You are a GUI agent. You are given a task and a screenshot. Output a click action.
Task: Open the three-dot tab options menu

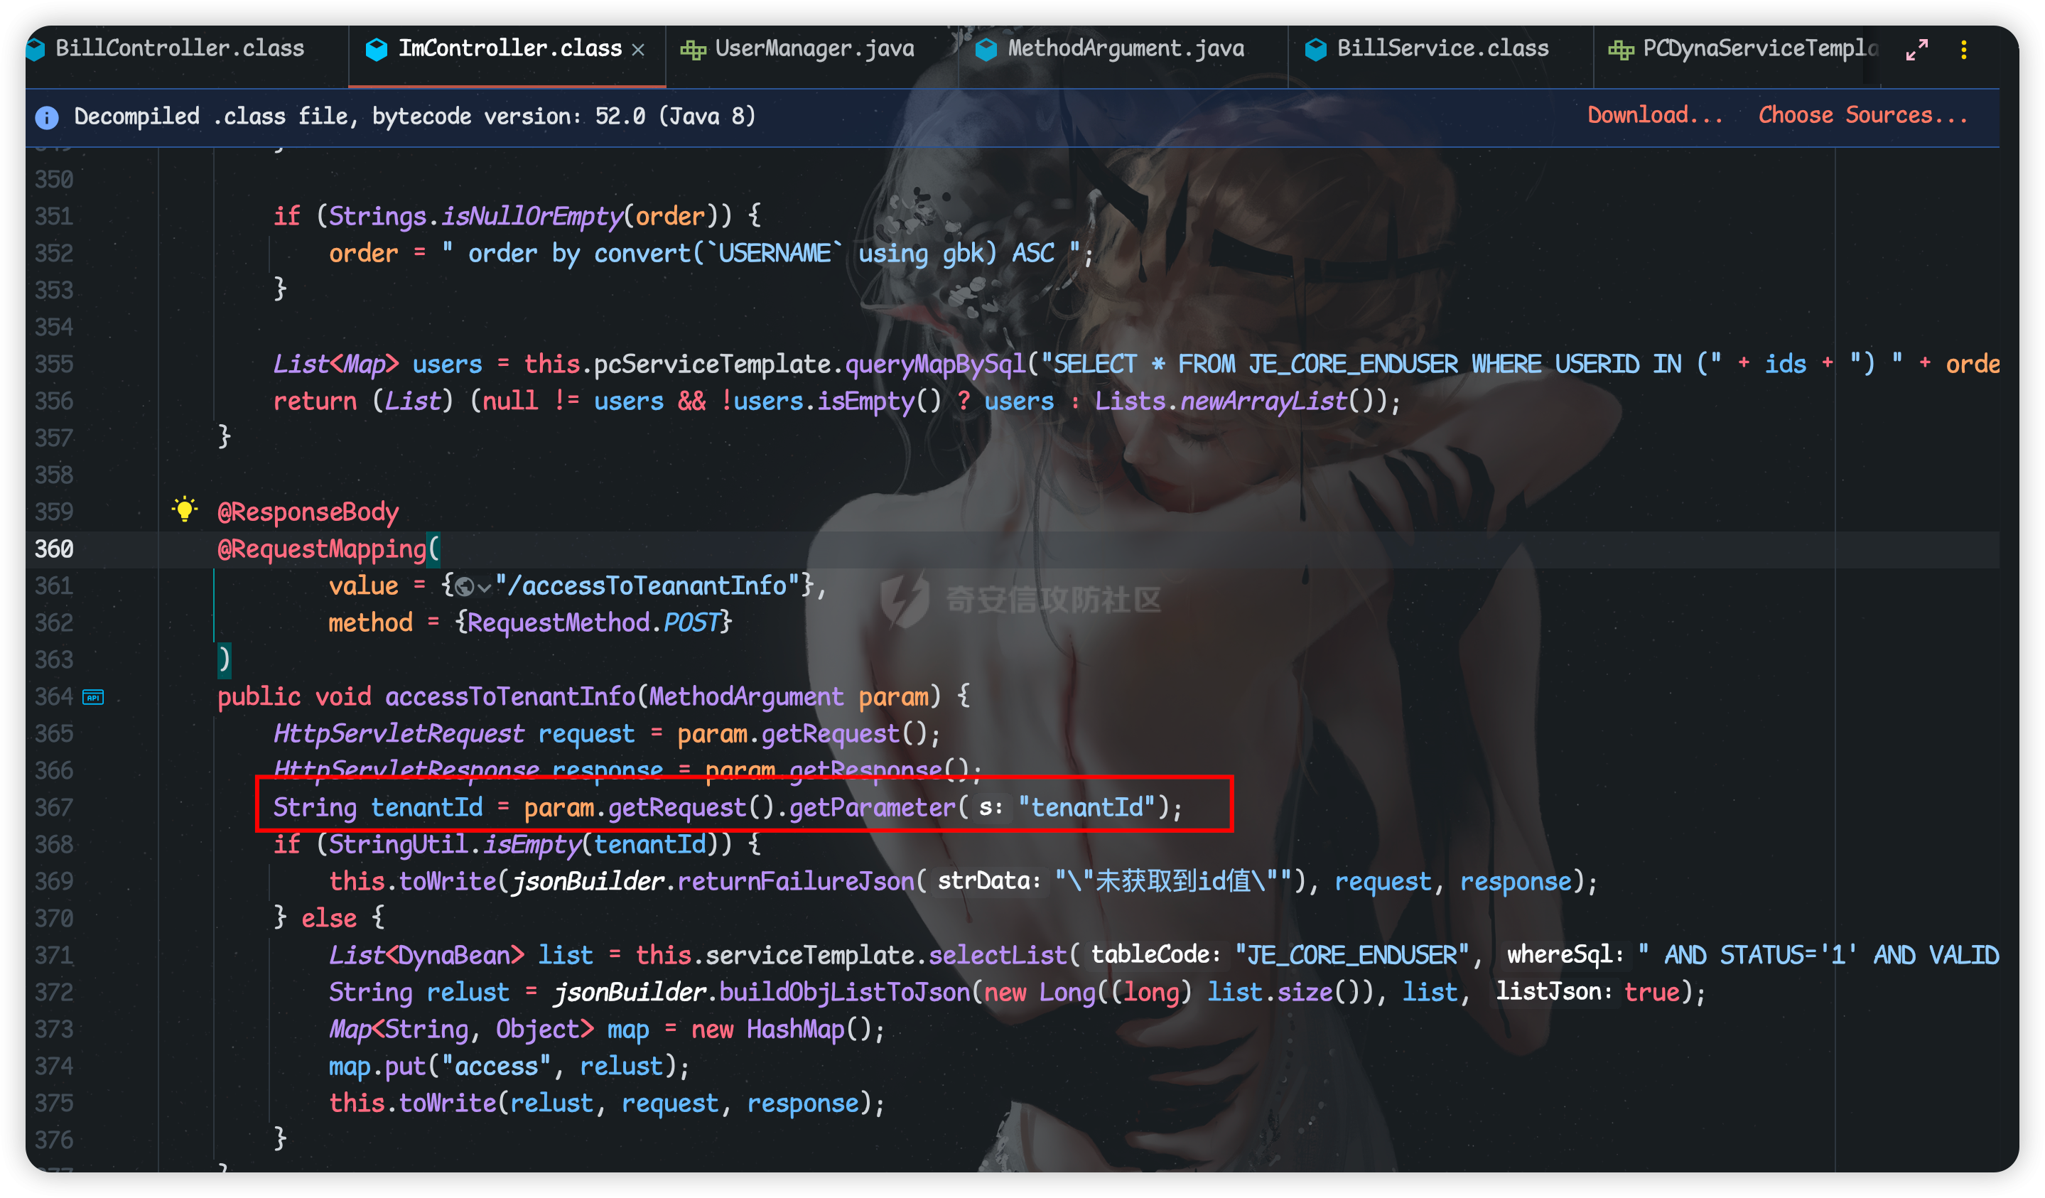click(x=1964, y=50)
